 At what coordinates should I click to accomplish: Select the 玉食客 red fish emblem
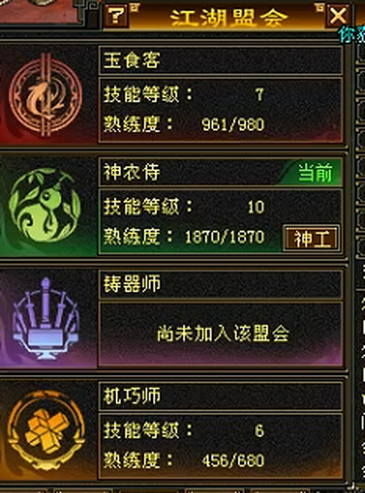45,94
